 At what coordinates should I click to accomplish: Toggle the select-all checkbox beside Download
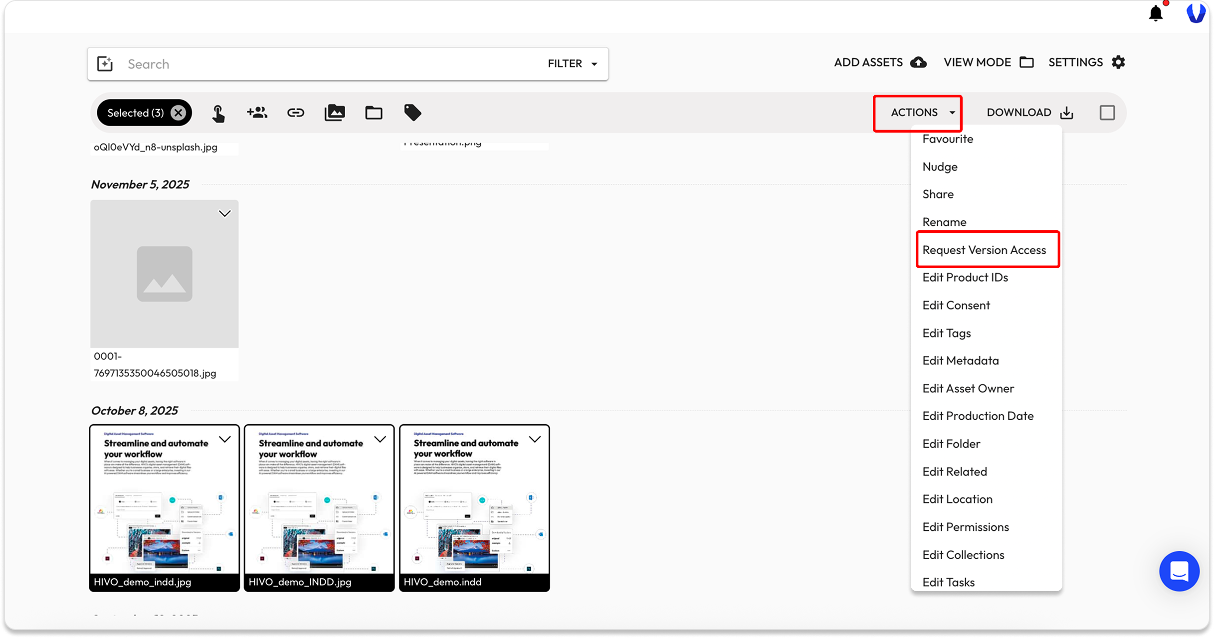pos(1107,113)
